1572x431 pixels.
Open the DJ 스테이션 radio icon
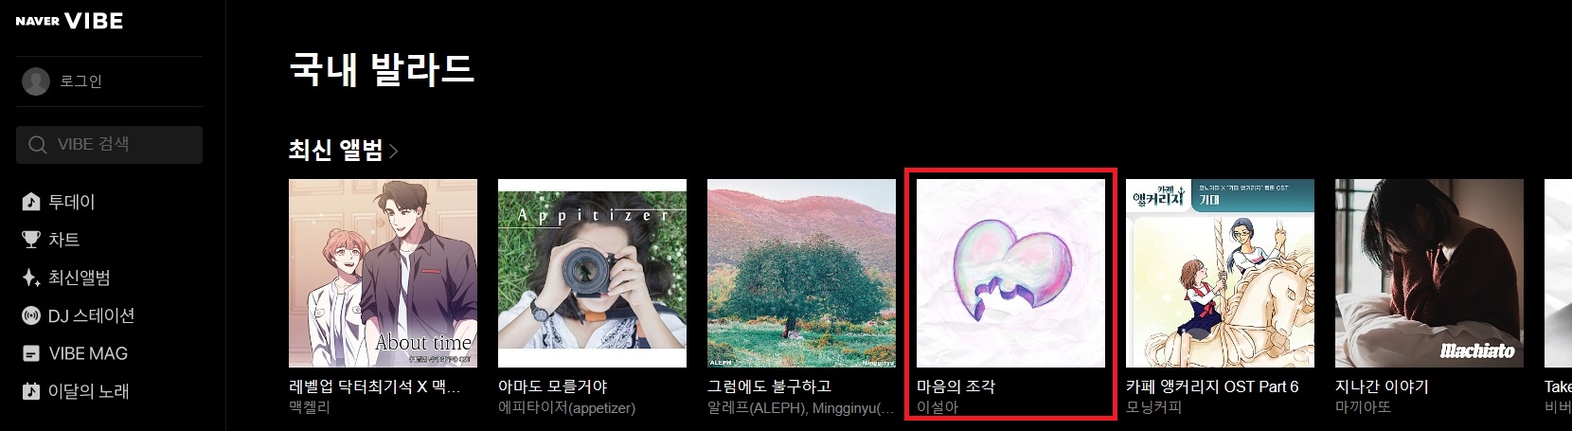coord(31,315)
